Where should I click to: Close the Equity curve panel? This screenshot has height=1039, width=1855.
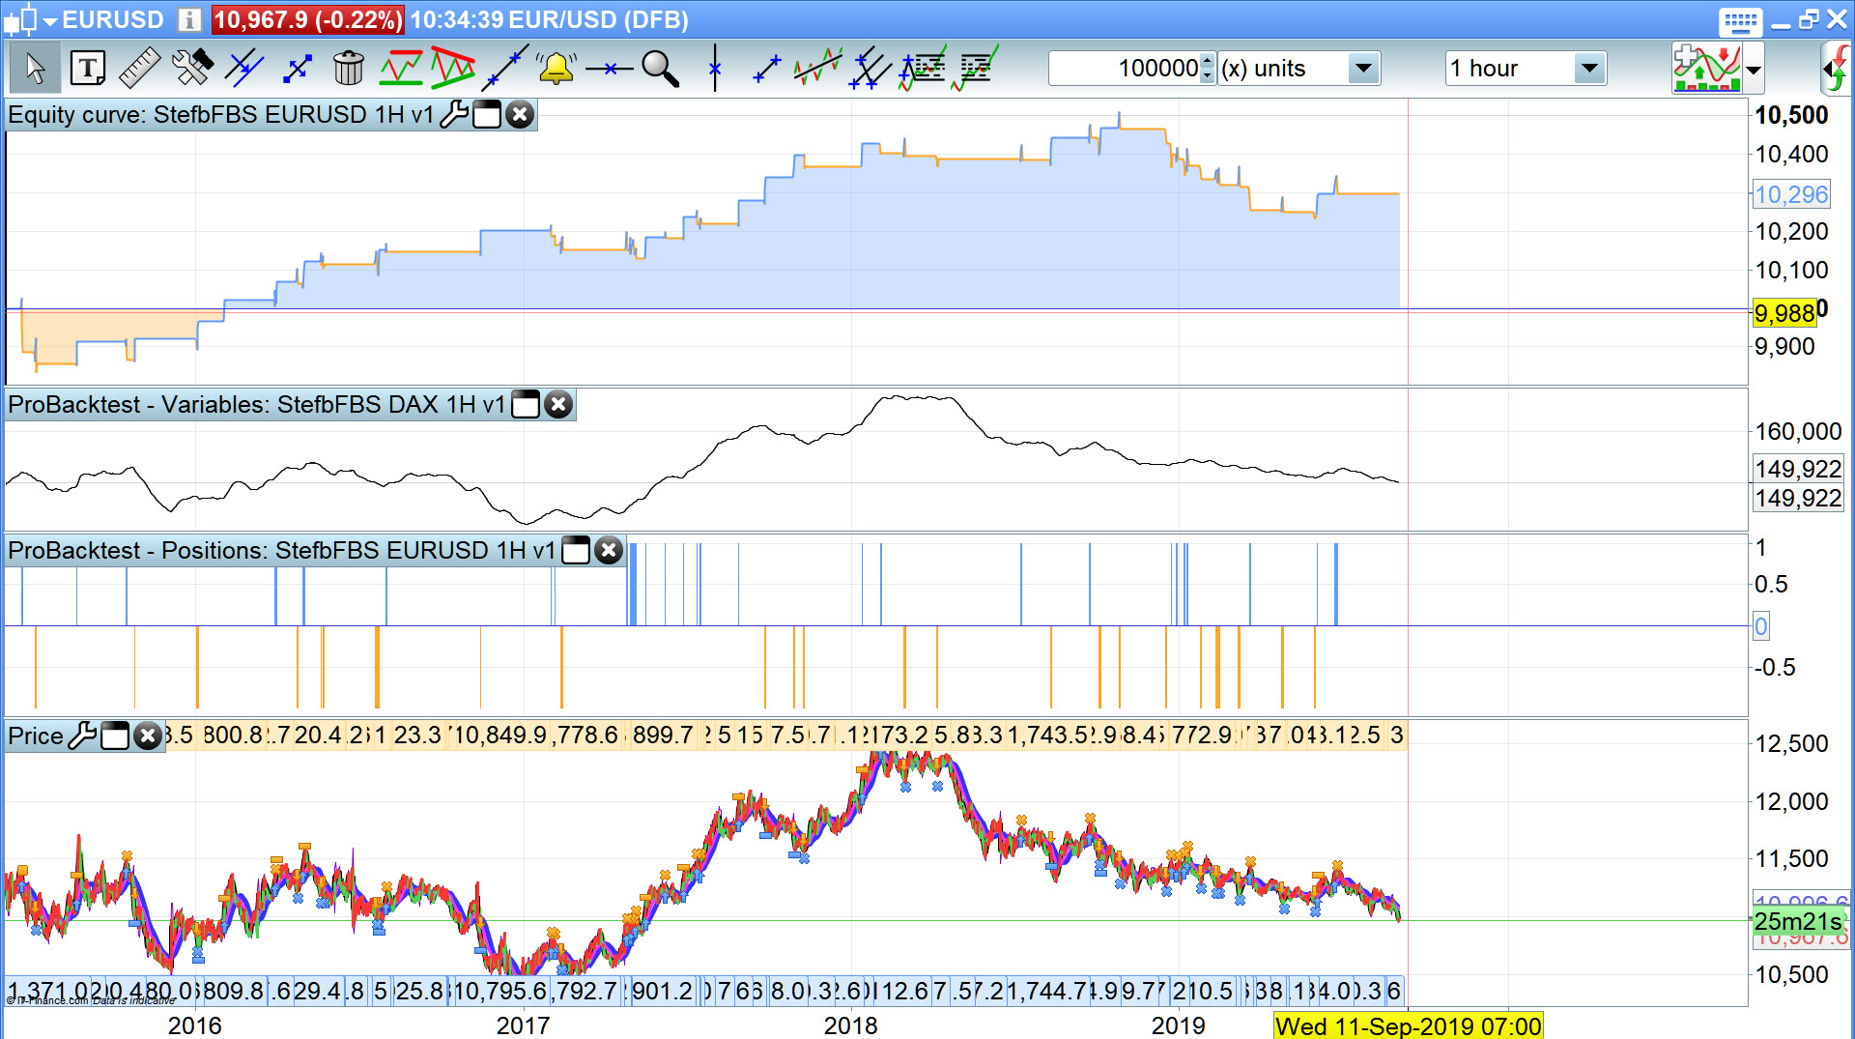pos(520,114)
